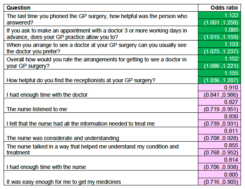
Task: Select the pink cell showing 0.910
Action: (x=219, y=87)
